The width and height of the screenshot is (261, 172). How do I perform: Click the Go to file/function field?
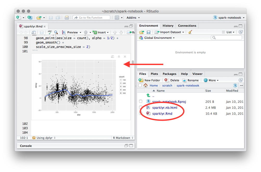[91, 18]
